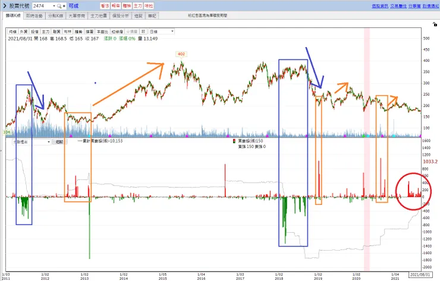Click the unlock padlock icon above chart
The image size is (440, 281).
[435, 24]
